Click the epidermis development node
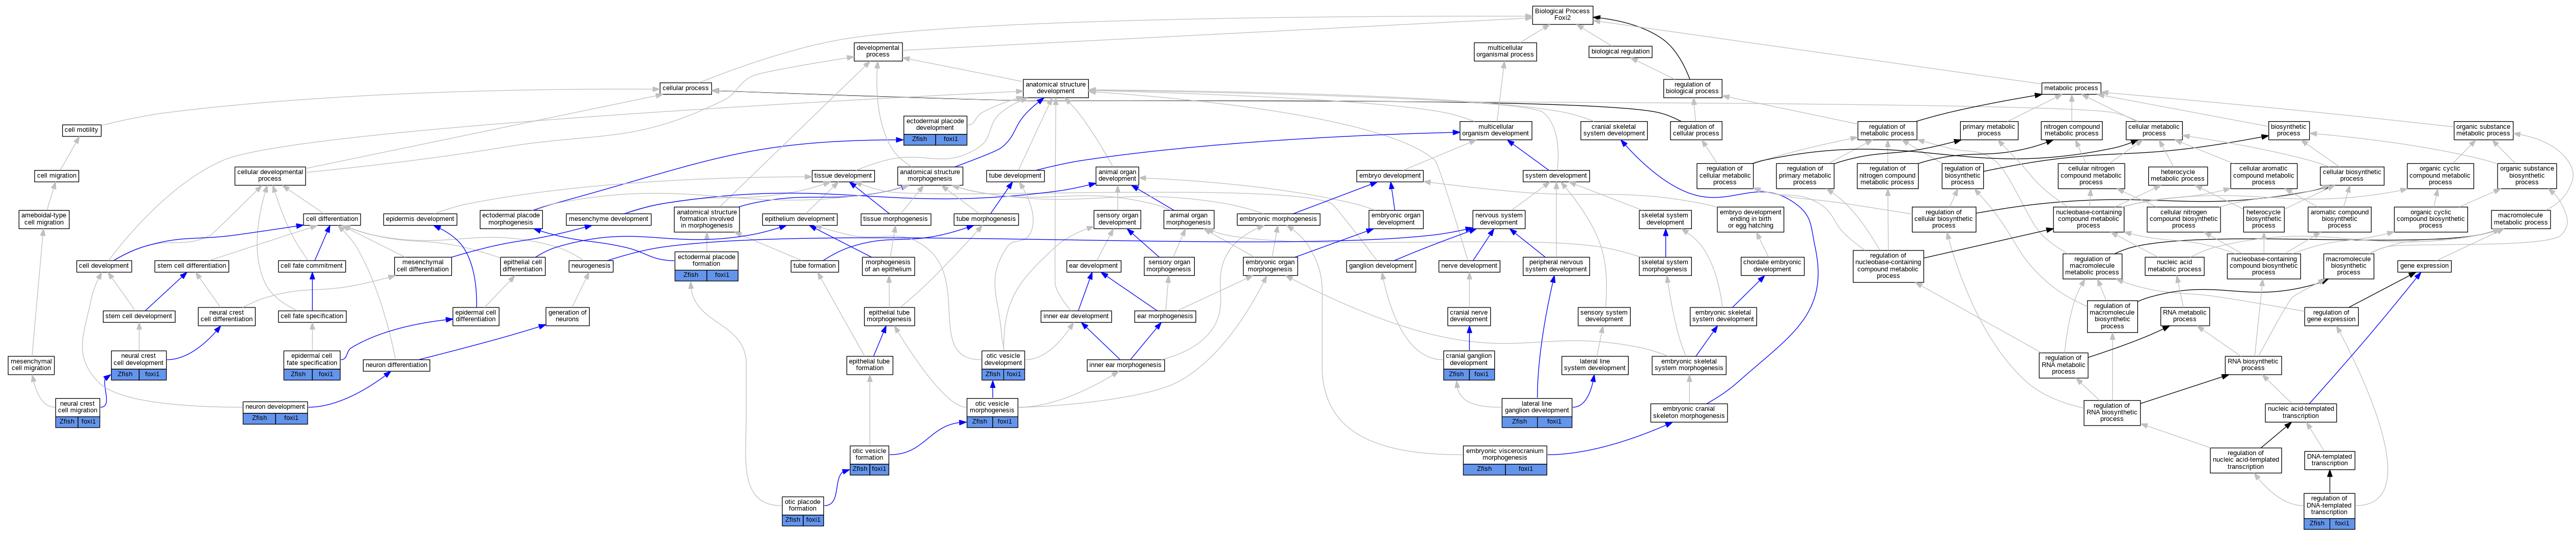2576x535 pixels. click(420, 219)
